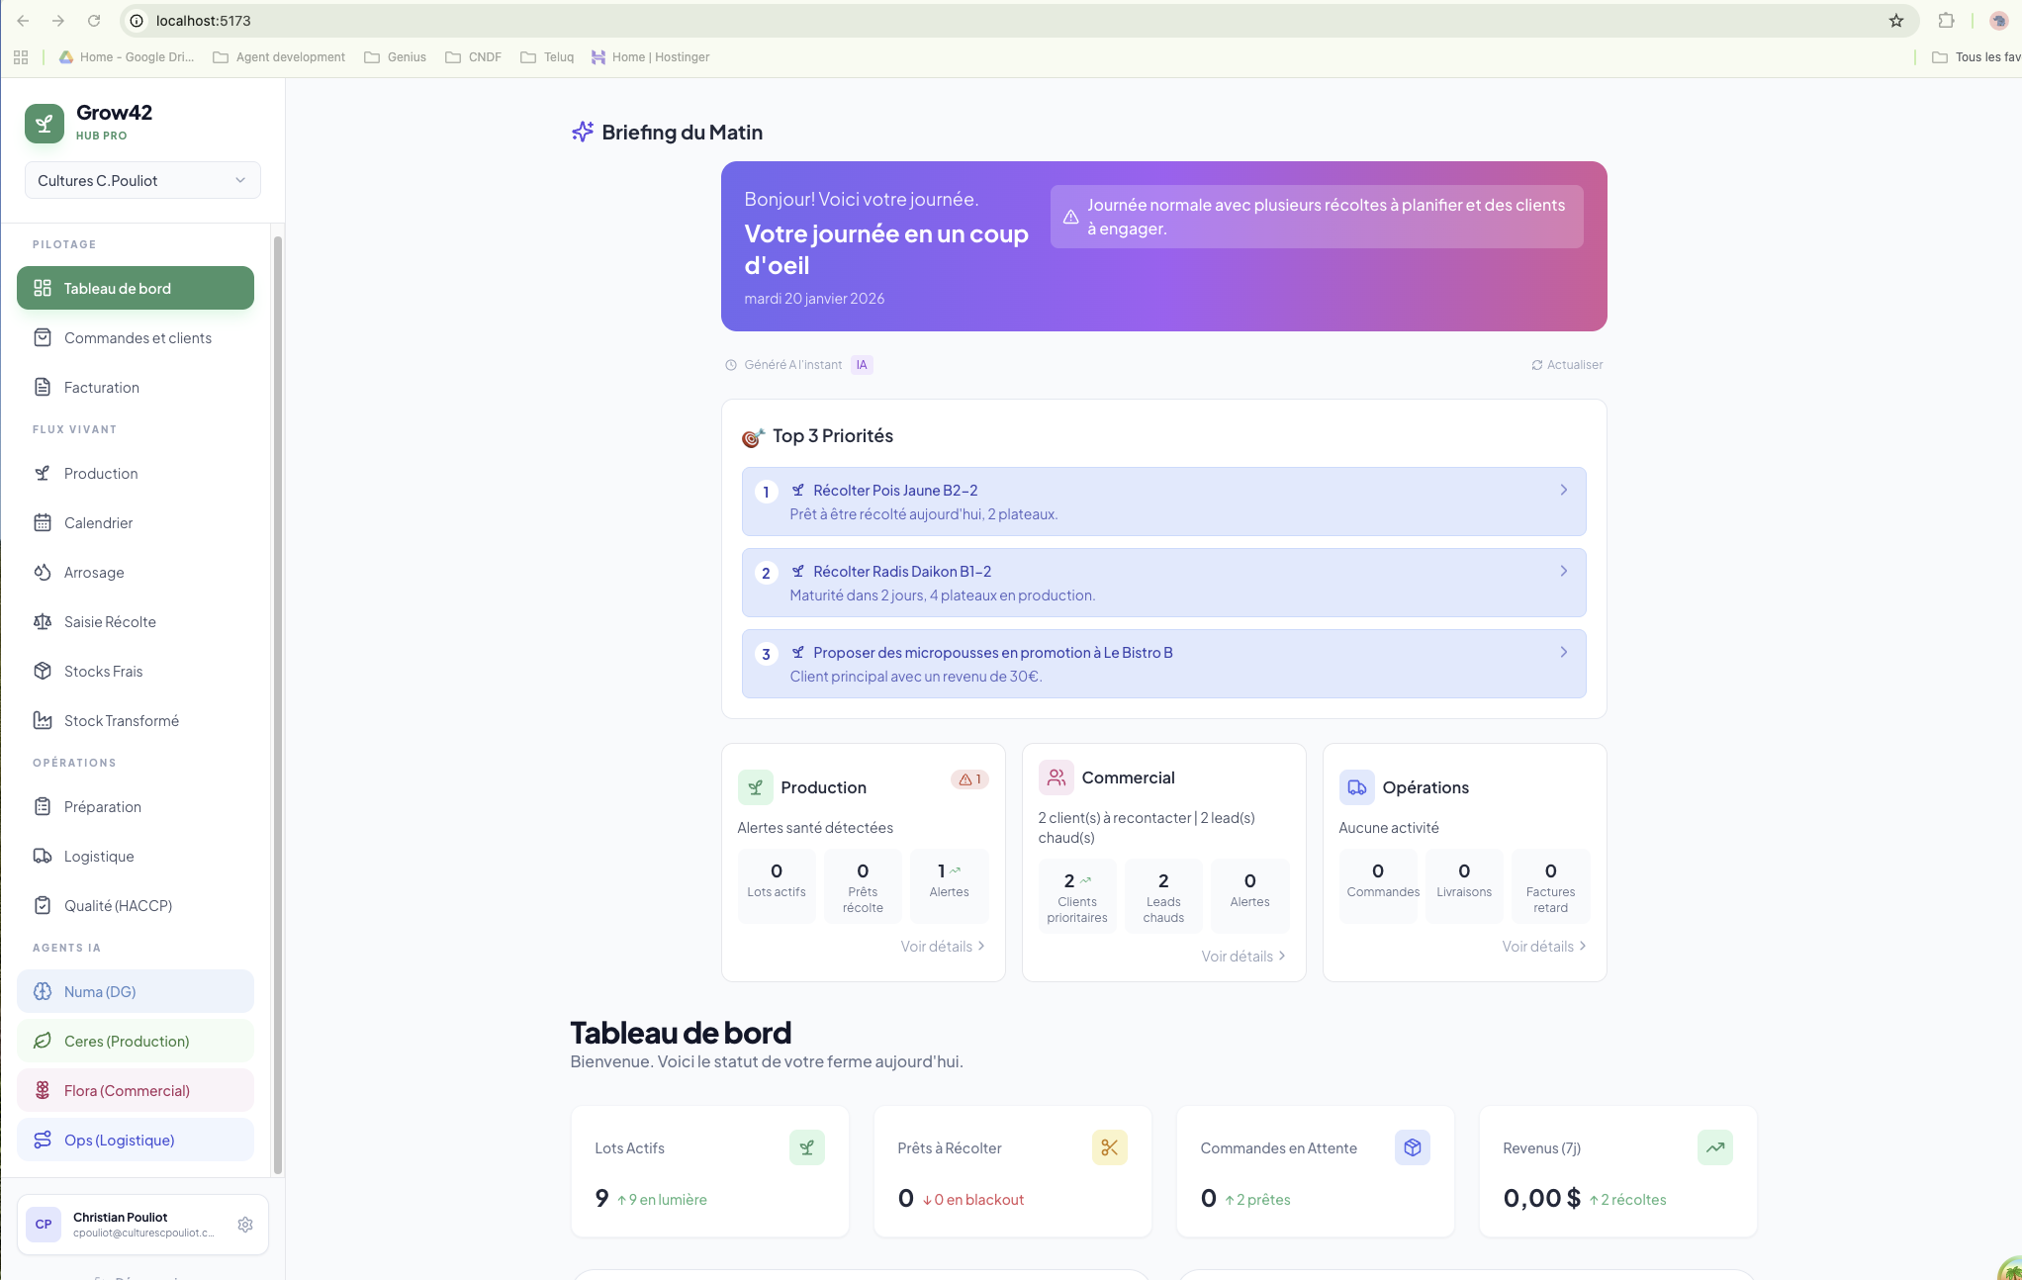2022x1280 pixels.
Task: Click the Actualiser button to refresh briefing
Action: (x=1566, y=364)
